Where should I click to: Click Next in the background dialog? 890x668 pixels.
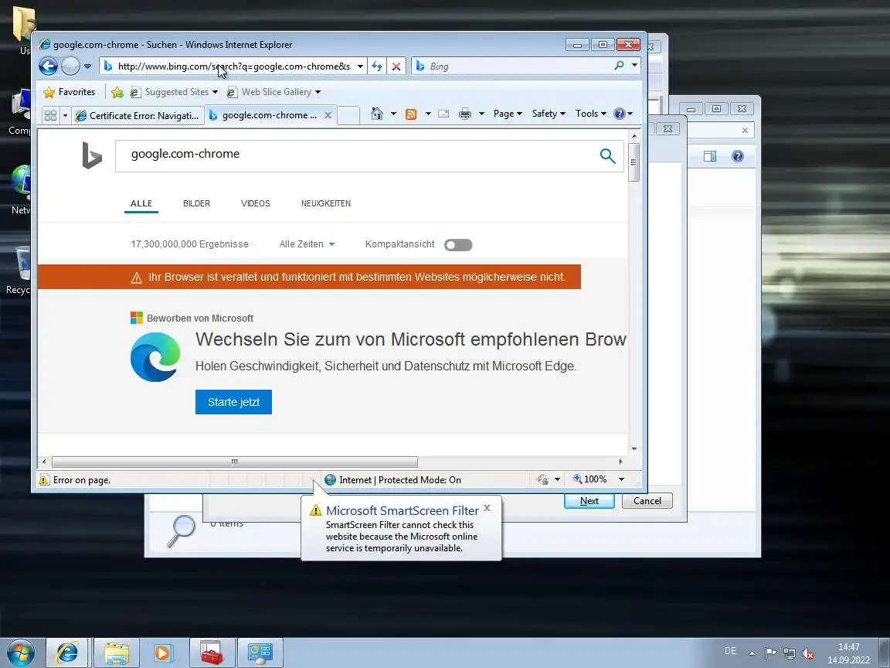pos(589,501)
